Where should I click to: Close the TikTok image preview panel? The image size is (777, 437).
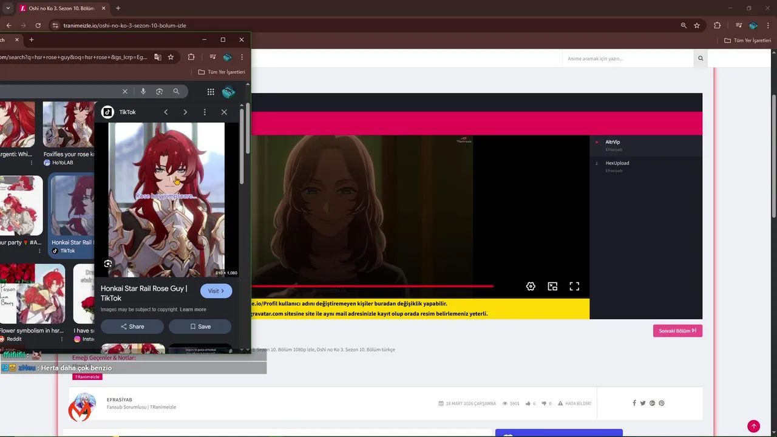[x=224, y=112]
